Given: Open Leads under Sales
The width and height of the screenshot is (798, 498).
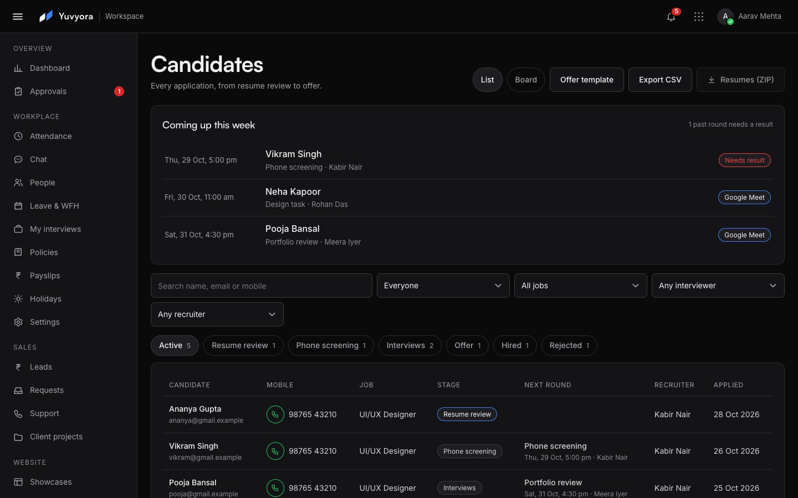Looking at the screenshot, I should (x=69, y=367).
